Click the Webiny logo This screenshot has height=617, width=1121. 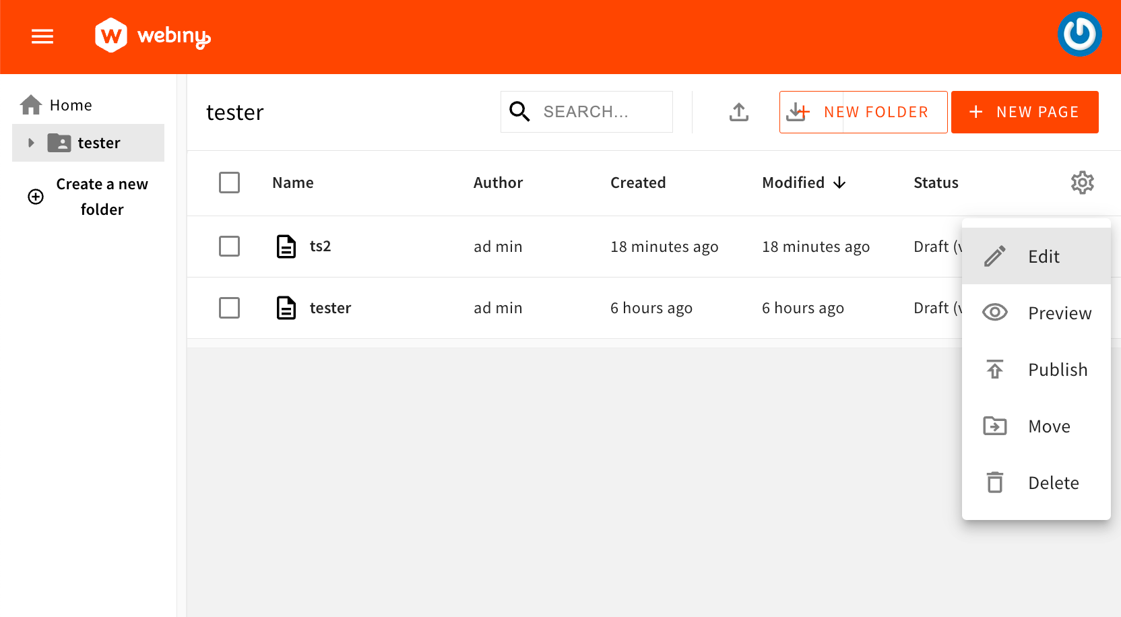152,36
